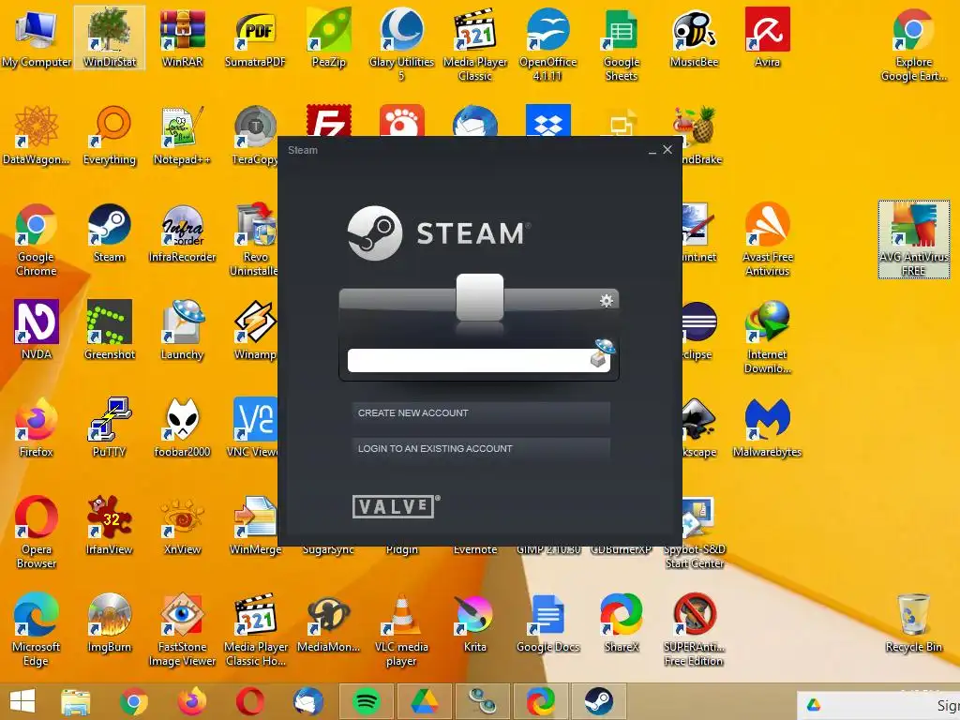This screenshot has width=960, height=720.
Task: Open Microsoft Edge desktop shortcut
Action: tap(37, 629)
